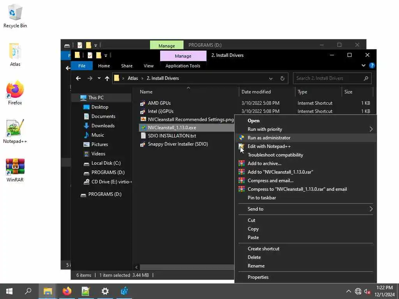Select Snaply Driver Installer (SDIO) shortcut
This screenshot has height=299, width=399.
coord(178,144)
